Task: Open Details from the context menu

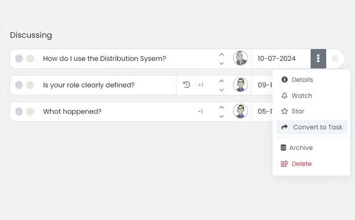Action: click(302, 80)
